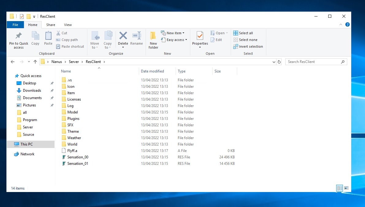Switch to Details view icon

[340, 188]
